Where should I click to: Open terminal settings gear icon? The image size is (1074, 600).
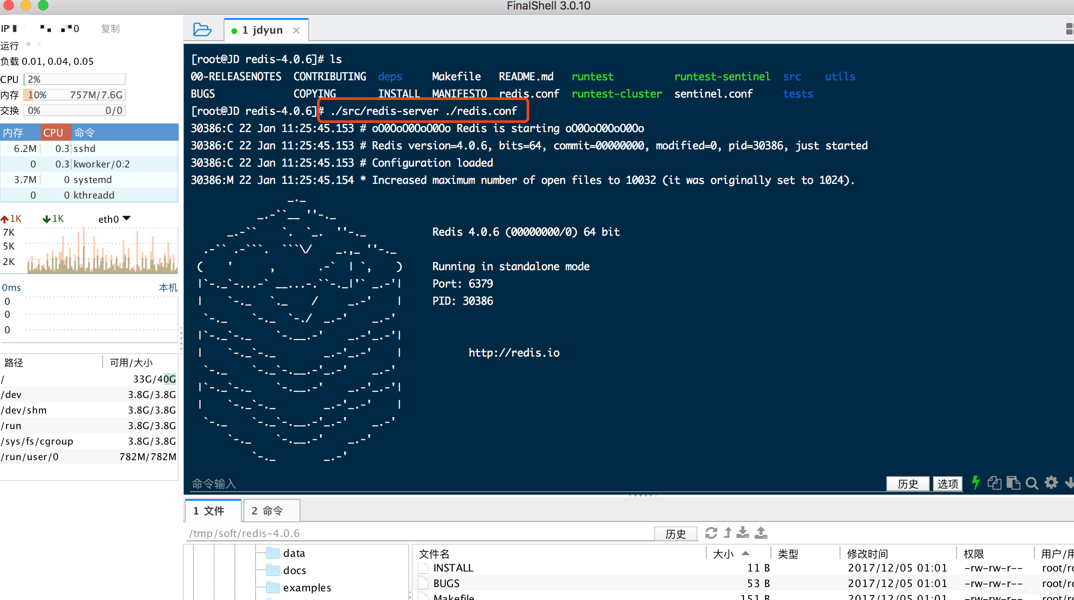pos(1051,483)
